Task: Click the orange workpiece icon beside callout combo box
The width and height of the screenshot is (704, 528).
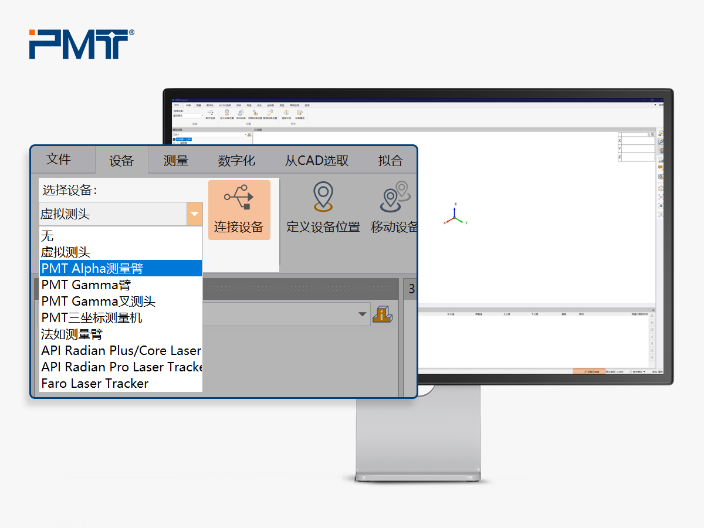Action: [x=383, y=314]
